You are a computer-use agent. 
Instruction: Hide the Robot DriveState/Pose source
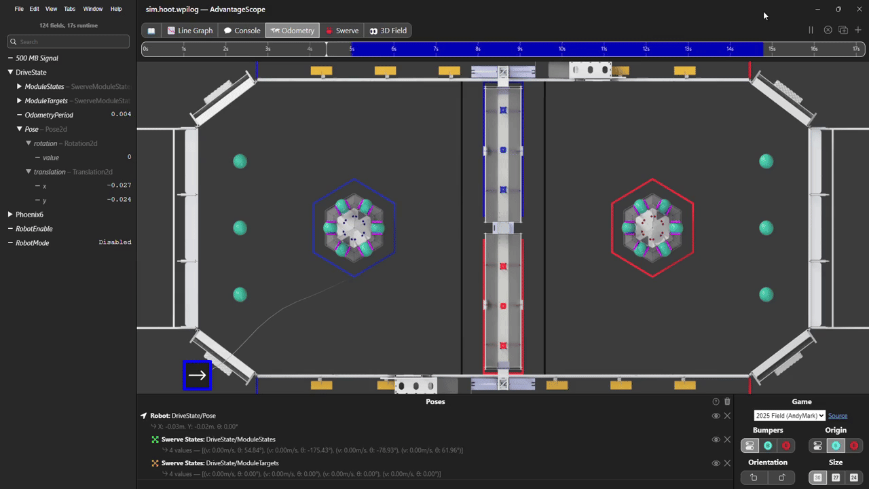point(716,416)
